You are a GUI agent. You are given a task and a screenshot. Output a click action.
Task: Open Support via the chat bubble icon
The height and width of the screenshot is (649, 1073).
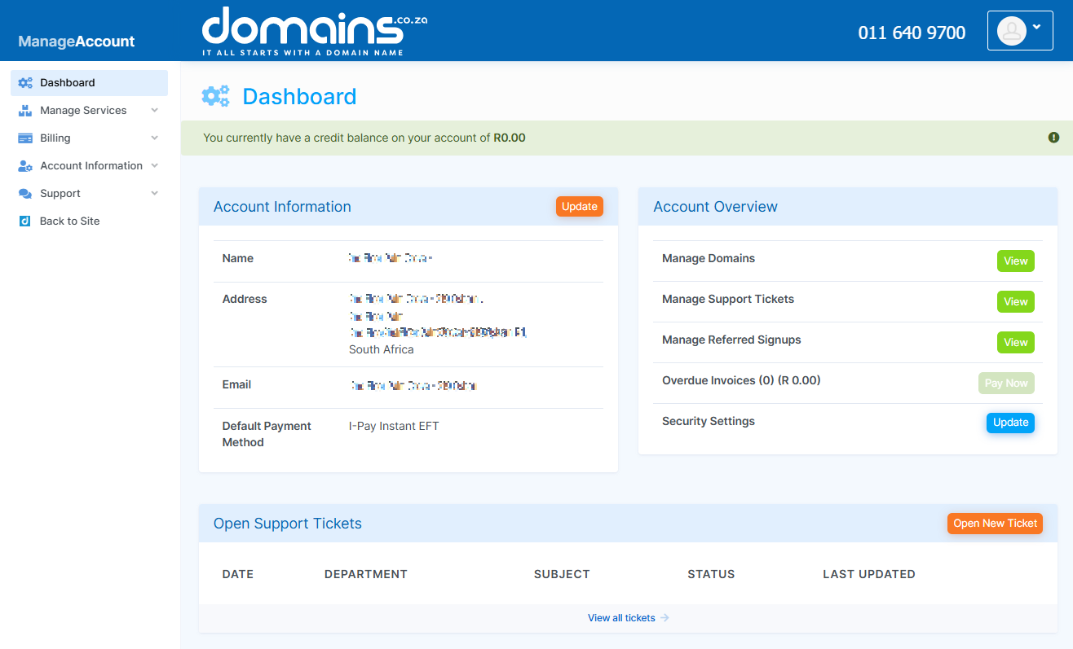click(24, 193)
